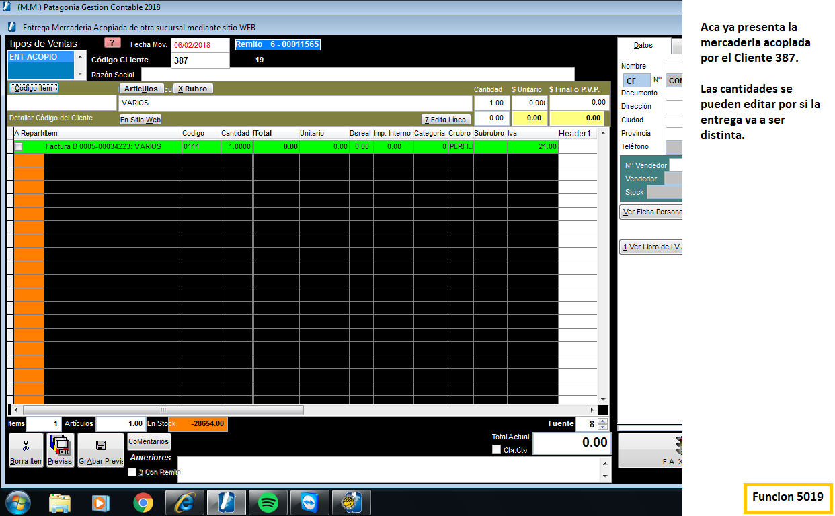The height and width of the screenshot is (516, 835).
Task: Click grid horizontal scrollbar left arrow
Action: [x=17, y=410]
